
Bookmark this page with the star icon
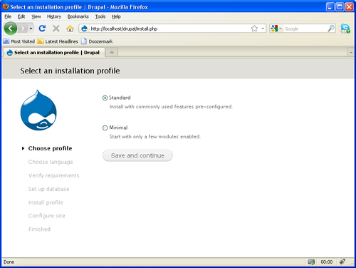(x=254, y=29)
